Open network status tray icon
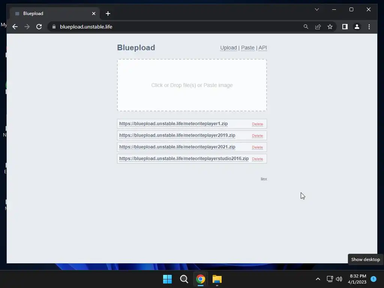 [x=330, y=279]
